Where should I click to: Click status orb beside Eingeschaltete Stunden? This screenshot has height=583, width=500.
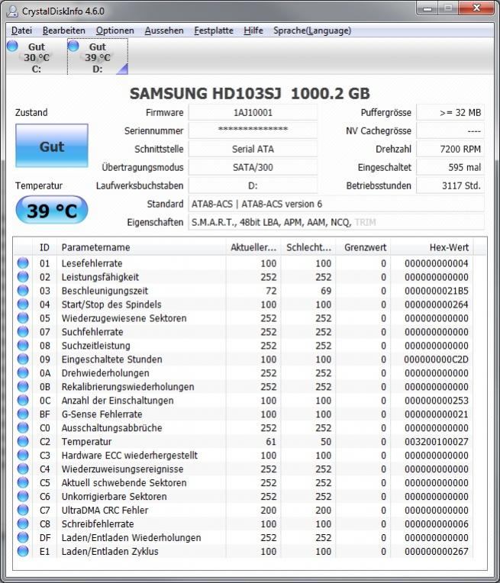click(x=23, y=359)
